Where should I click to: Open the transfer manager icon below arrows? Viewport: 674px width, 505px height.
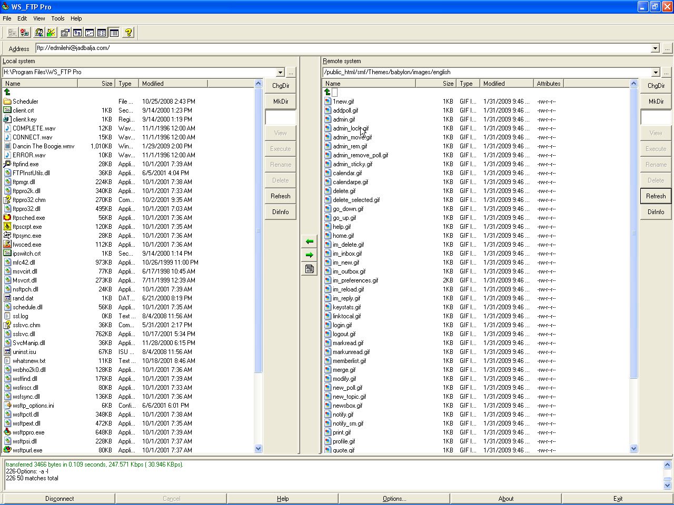310,269
